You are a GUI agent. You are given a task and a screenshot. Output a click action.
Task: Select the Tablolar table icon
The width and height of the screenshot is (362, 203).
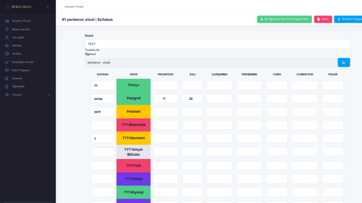[7, 54]
